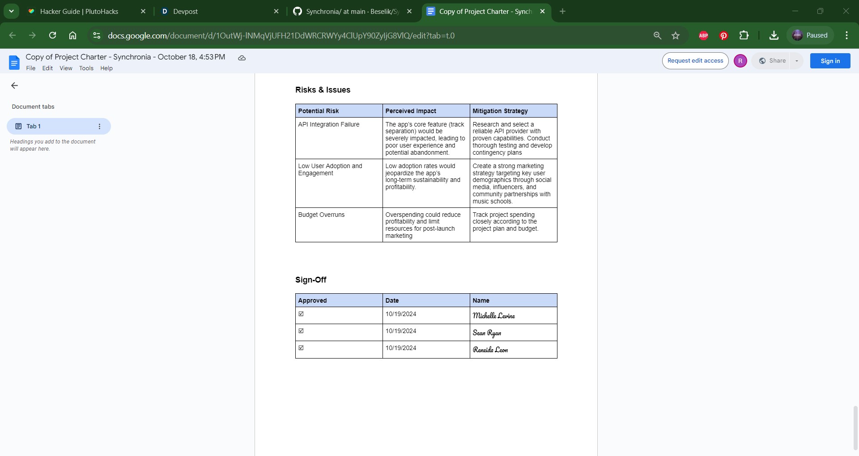This screenshot has height=456, width=859.
Task: Navigate back with the browser back arrow
Action: coord(13,35)
